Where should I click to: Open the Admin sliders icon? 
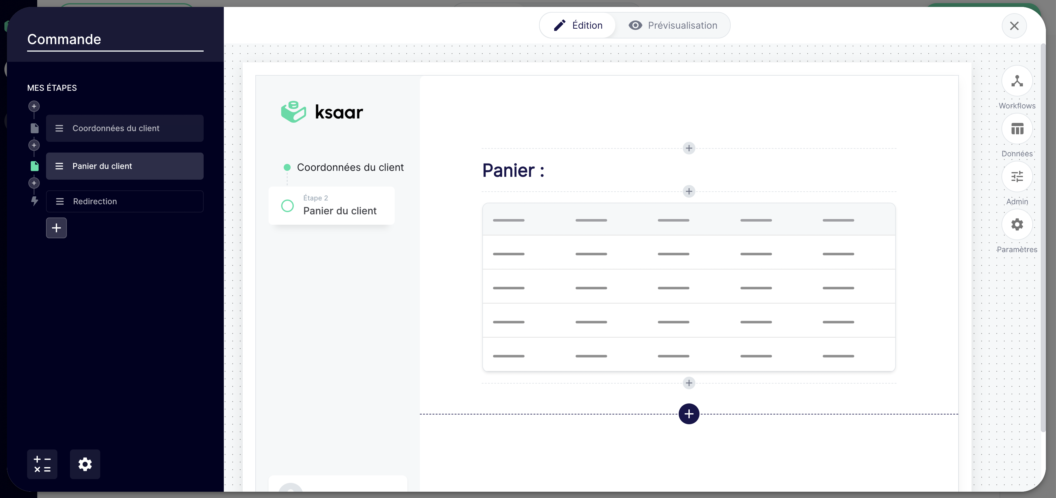click(1017, 177)
